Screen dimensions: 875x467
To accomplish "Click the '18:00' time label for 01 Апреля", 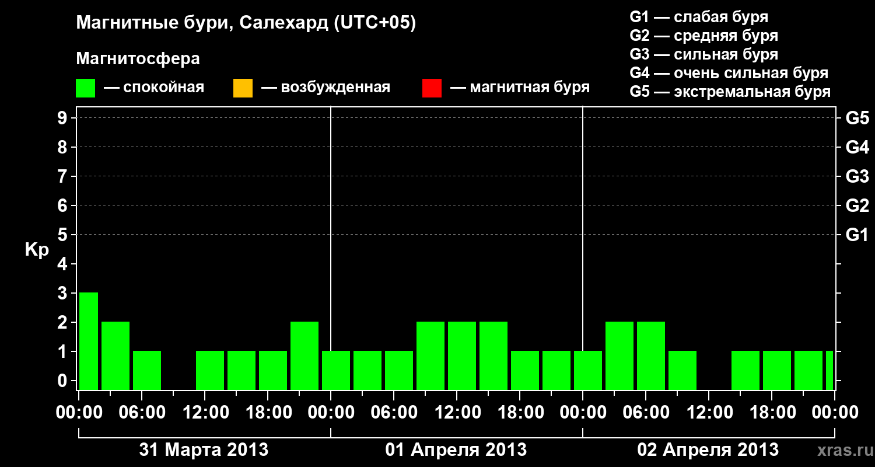I will tap(520, 412).
